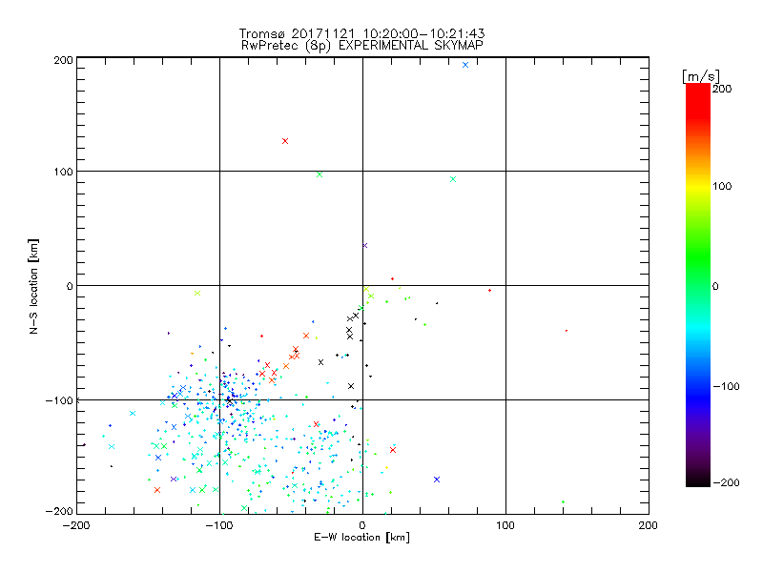Click the 'N-S location [km]' axis label
Image resolution: width=763 pixels, height=572 pixels.
click(33, 286)
